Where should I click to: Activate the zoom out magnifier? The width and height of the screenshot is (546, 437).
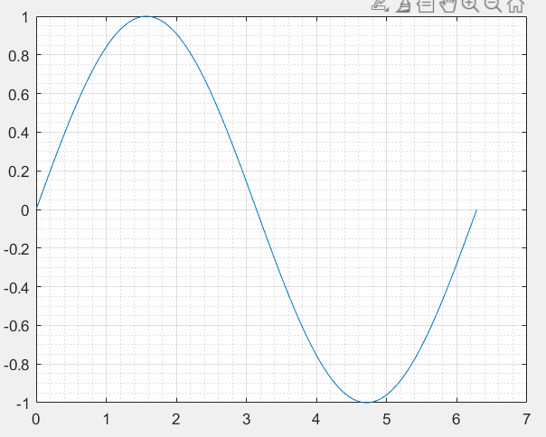pyautogui.click(x=493, y=6)
